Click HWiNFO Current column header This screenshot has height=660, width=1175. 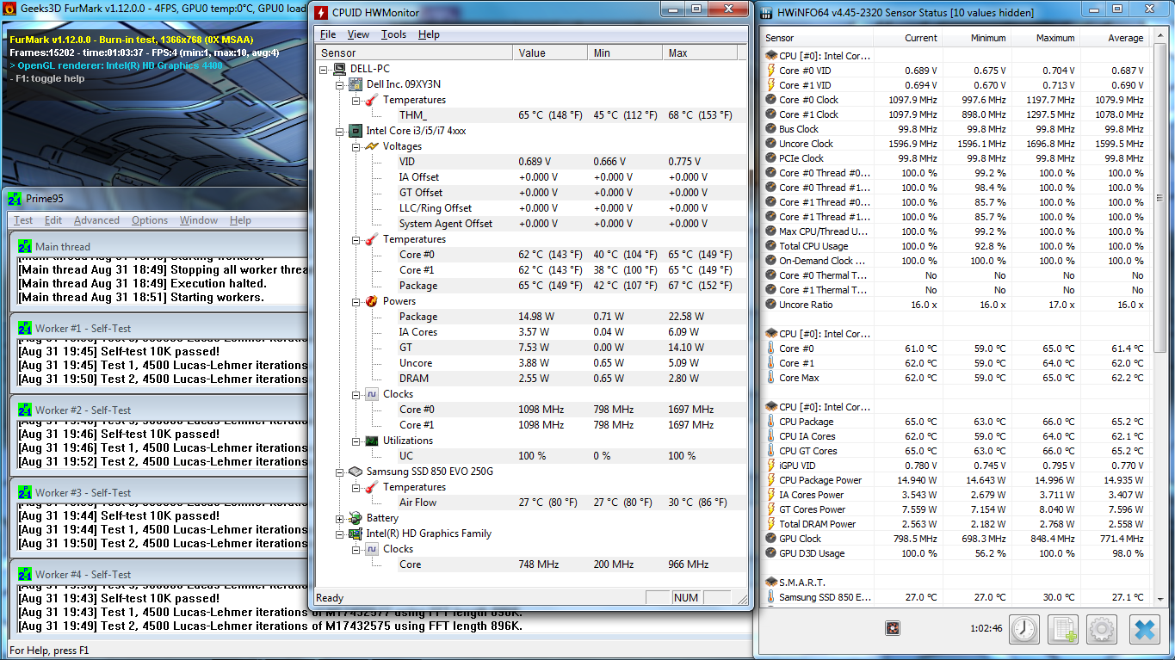[906, 38]
